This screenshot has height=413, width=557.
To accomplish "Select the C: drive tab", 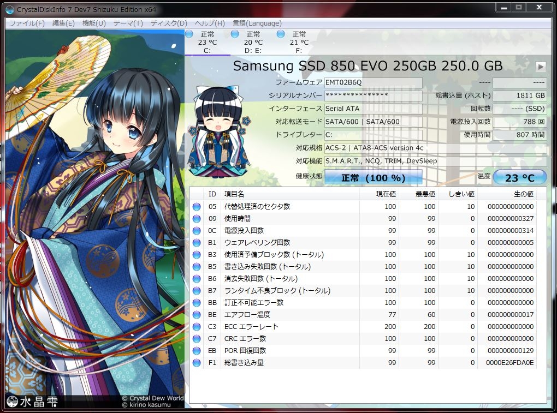I will pyautogui.click(x=208, y=43).
